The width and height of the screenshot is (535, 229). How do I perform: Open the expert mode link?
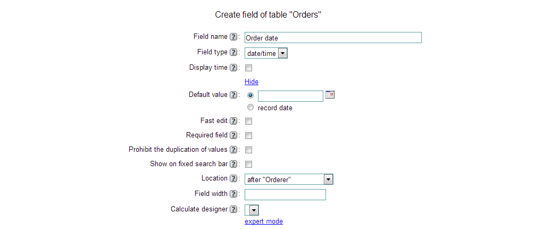coord(264,221)
